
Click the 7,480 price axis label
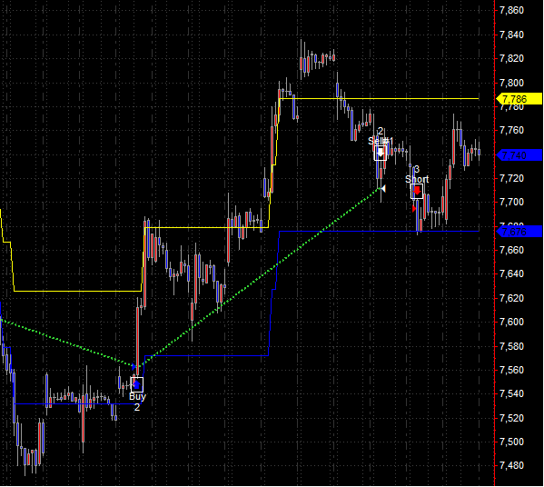click(511, 465)
